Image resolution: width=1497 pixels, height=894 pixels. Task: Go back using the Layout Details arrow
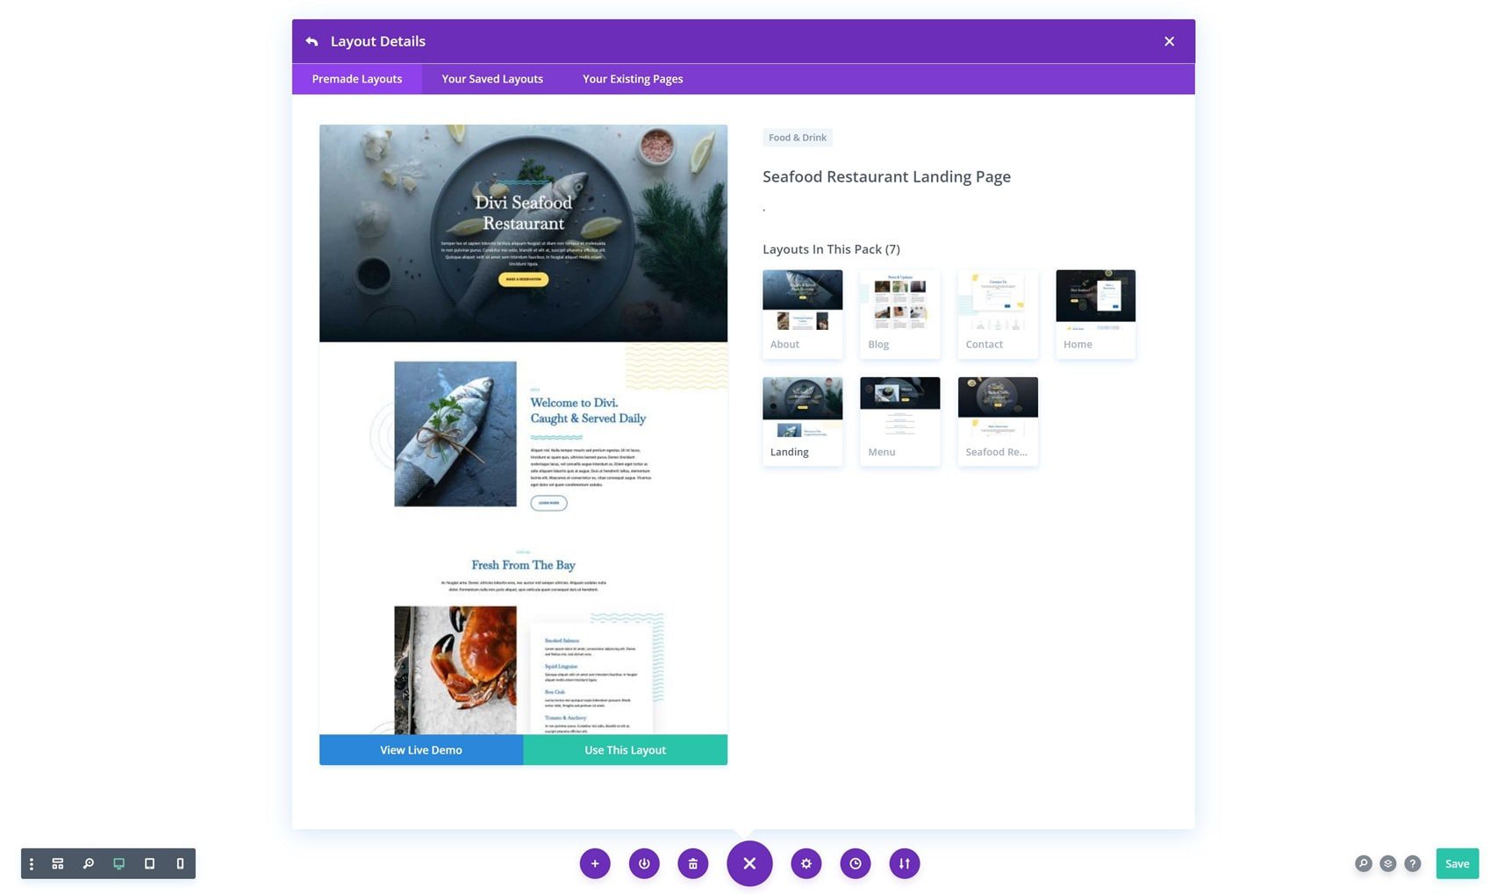pyautogui.click(x=312, y=41)
